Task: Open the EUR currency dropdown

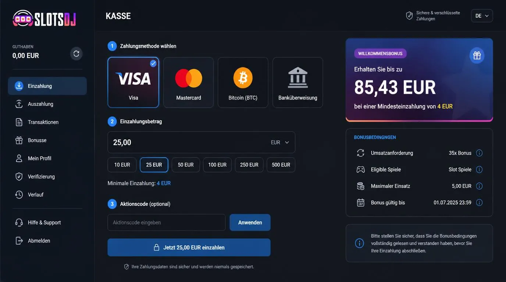Action: point(280,142)
